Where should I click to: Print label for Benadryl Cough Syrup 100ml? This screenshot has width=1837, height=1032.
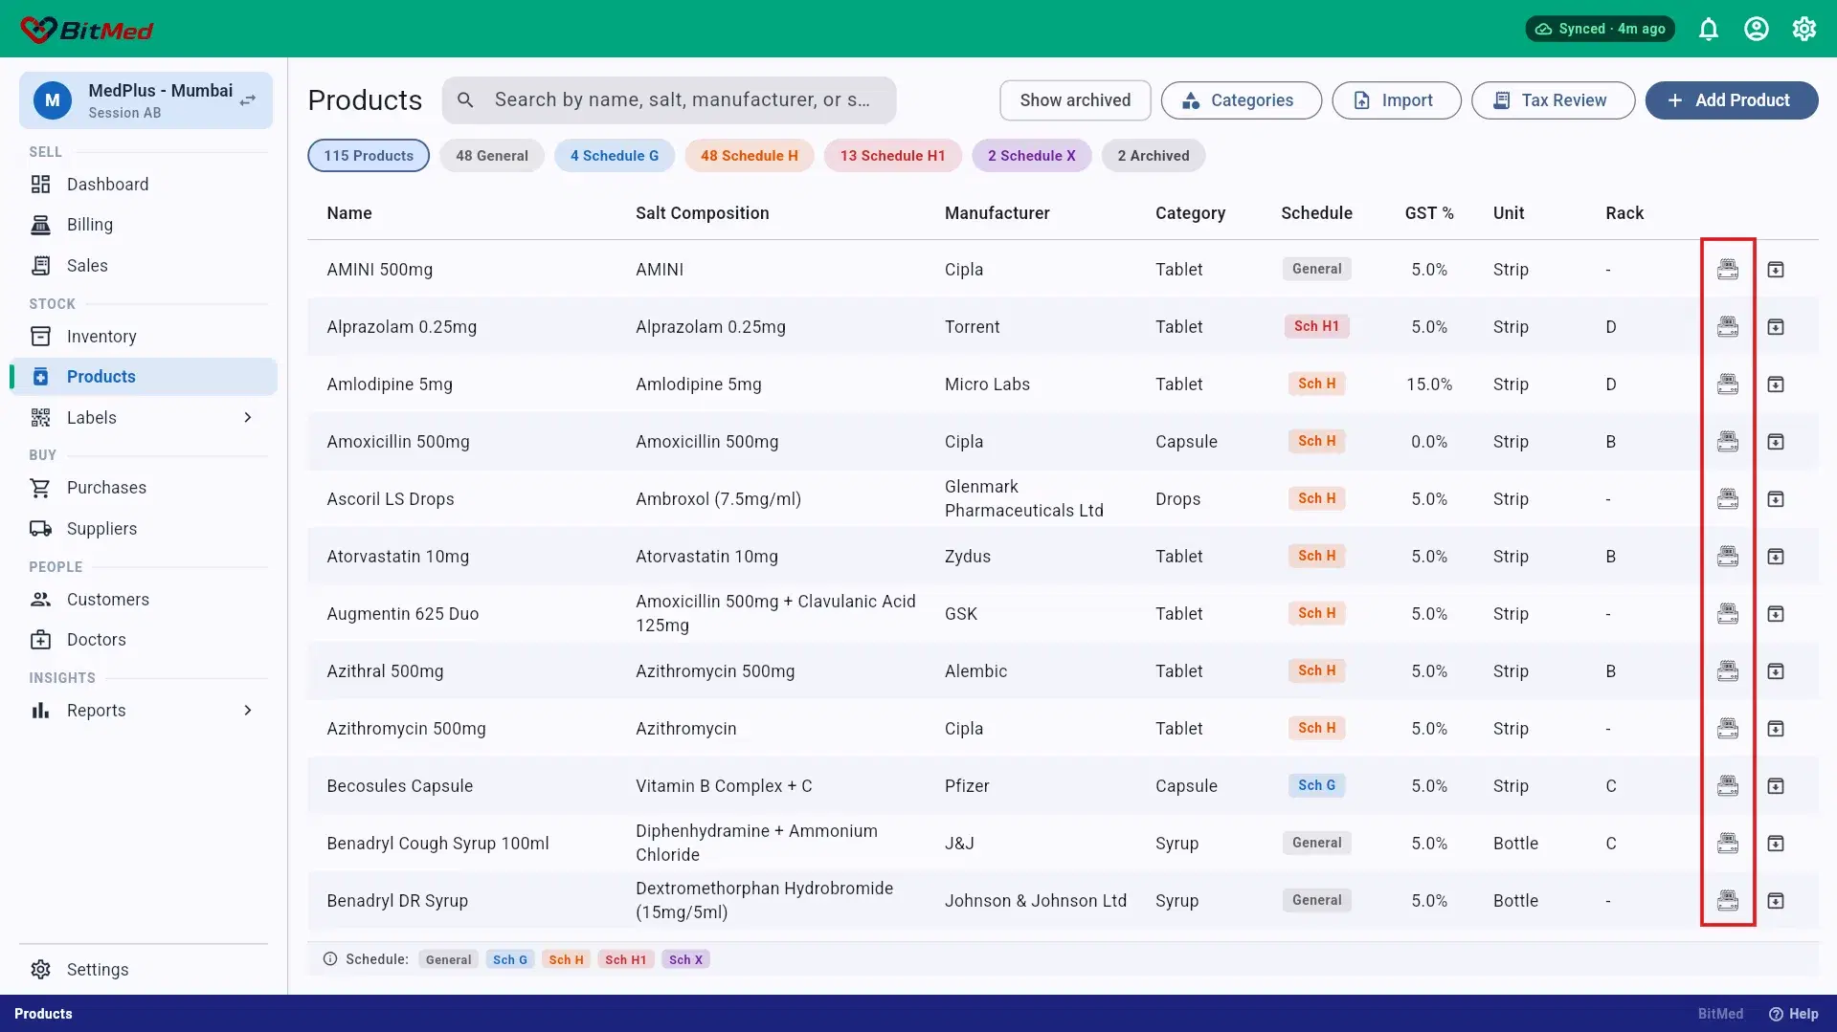(x=1727, y=844)
